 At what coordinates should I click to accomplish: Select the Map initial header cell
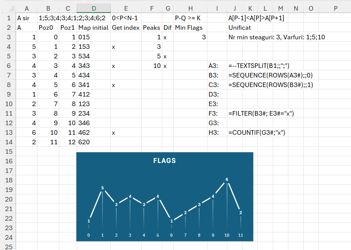(93, 27)
